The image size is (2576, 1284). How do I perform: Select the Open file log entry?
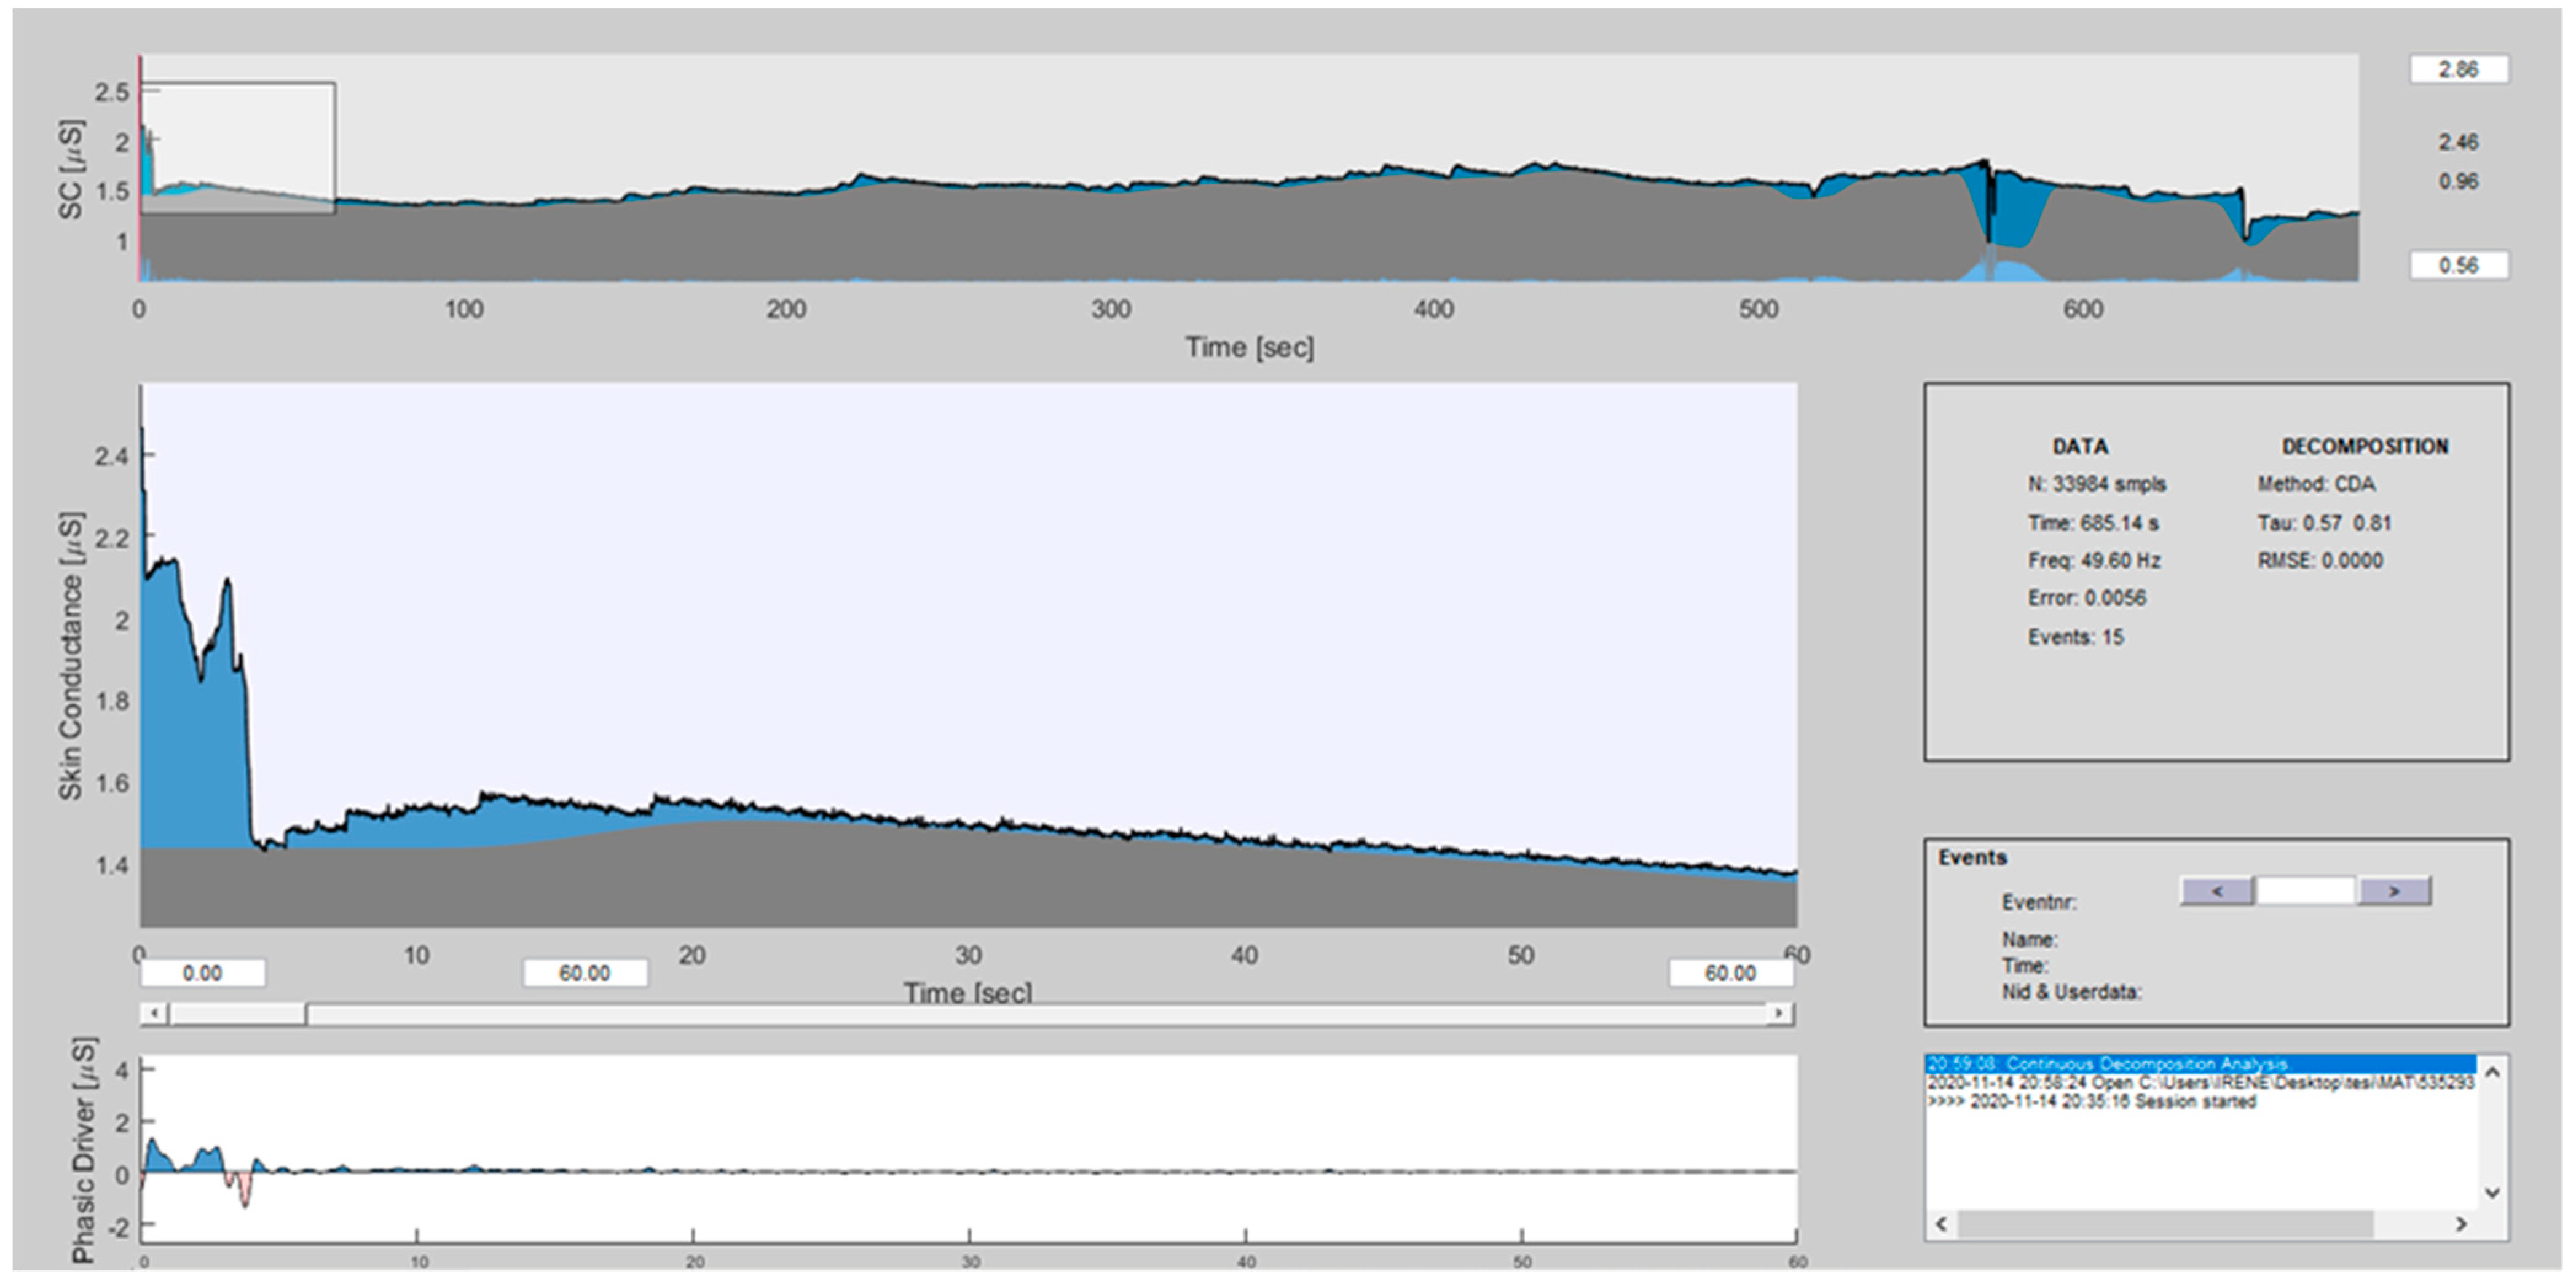click(2200, 1083)
